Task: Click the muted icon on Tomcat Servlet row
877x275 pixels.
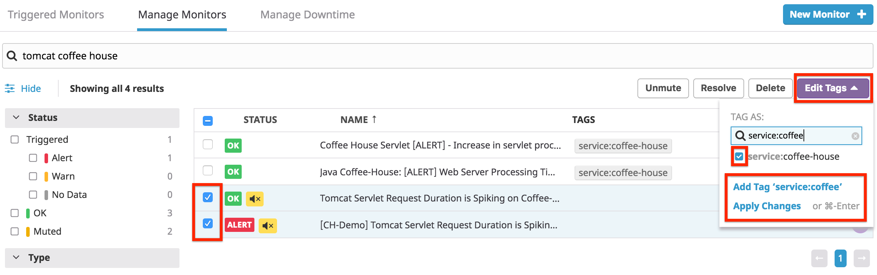Action: click(x=255, y=199)
